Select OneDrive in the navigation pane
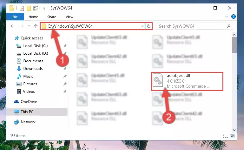Viewport: 244px width, 150px height. point(29,102)
